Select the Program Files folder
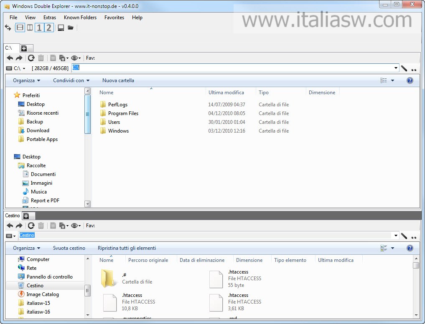Screen dimensions: 425x324 [x=123, y=113]
